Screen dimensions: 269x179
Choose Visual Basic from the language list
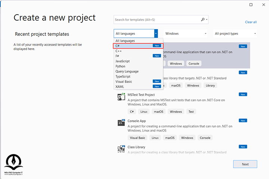(138, 81)
